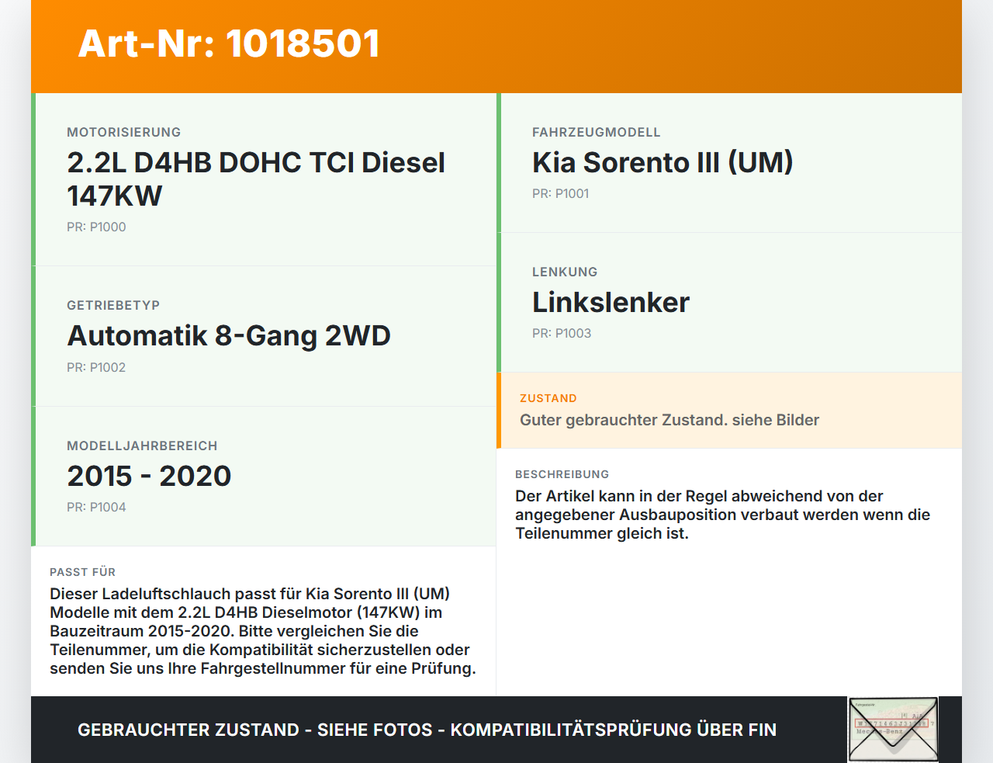Click PR code P1001 under Fahrzeugmodell
993x763 pixels.
coord(560,193)
